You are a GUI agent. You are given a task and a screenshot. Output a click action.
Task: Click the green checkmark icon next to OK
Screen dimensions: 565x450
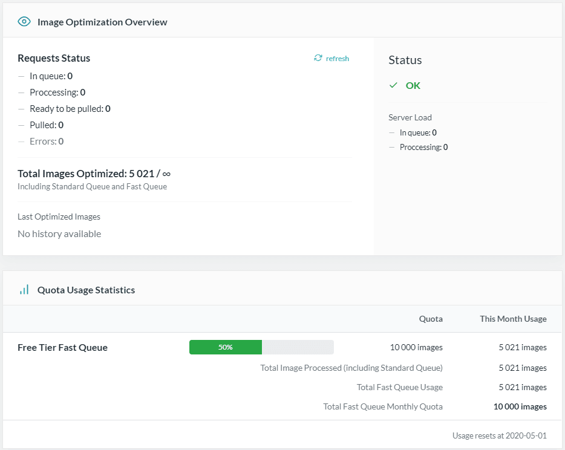click(393, 85)
